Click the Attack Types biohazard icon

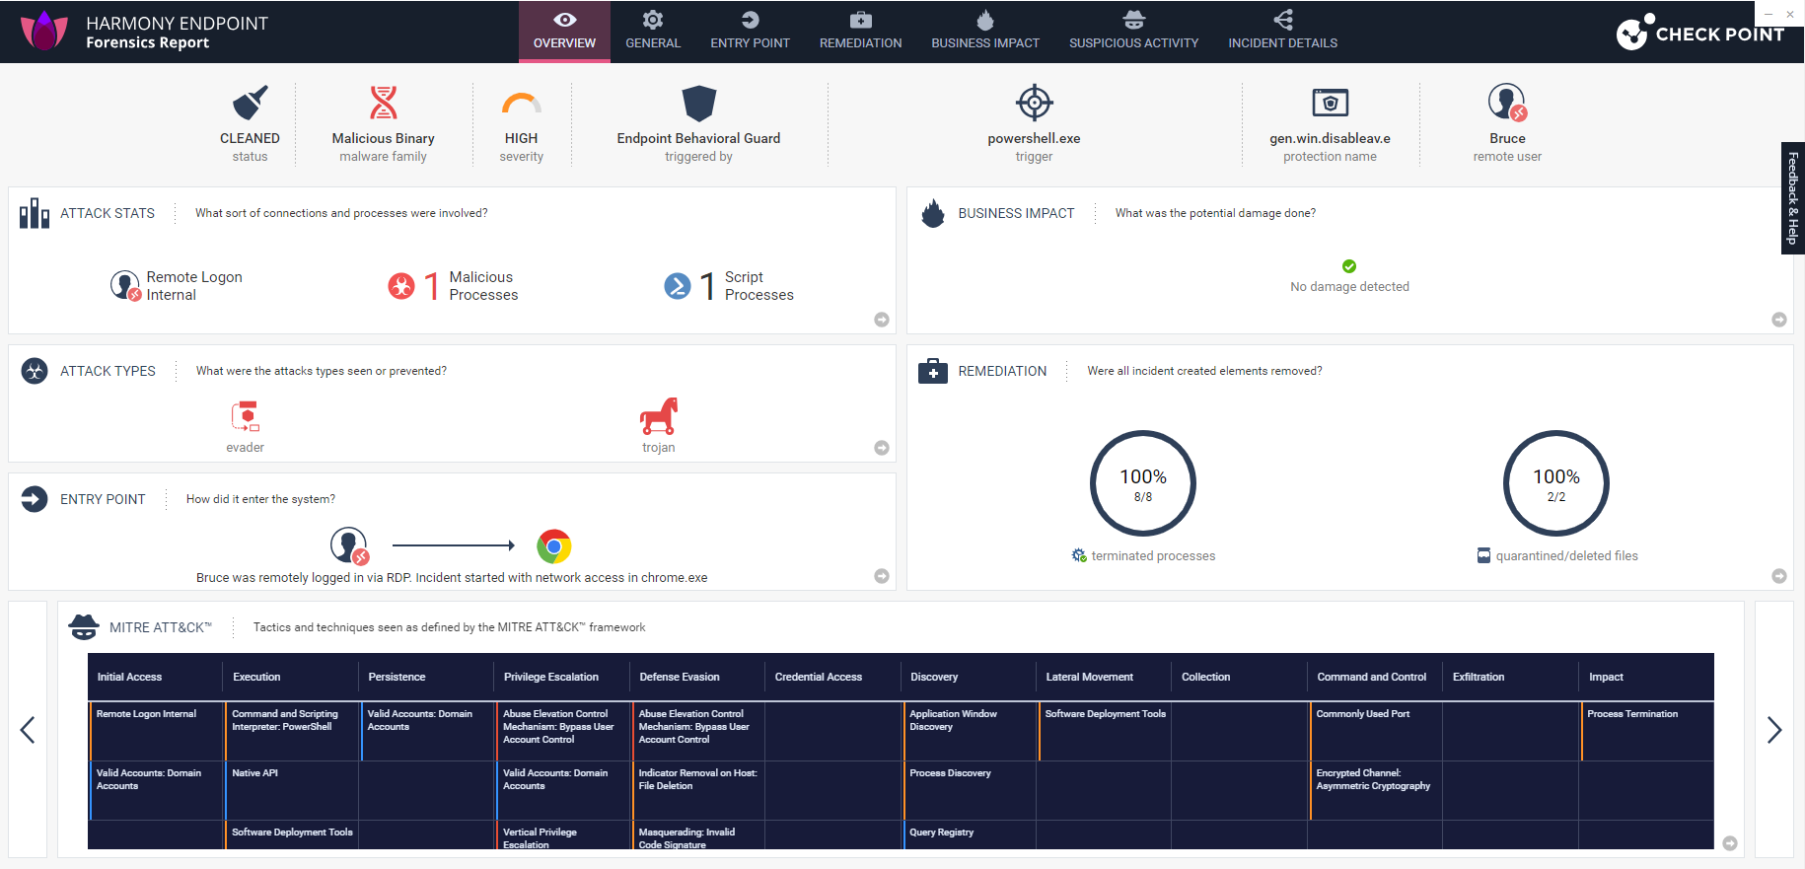(35, 371)
